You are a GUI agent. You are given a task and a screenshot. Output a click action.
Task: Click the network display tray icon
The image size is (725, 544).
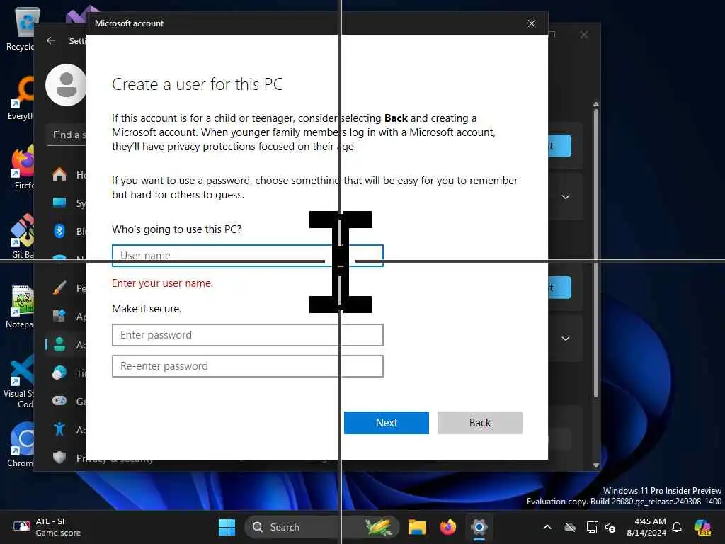tap(592, 527)
